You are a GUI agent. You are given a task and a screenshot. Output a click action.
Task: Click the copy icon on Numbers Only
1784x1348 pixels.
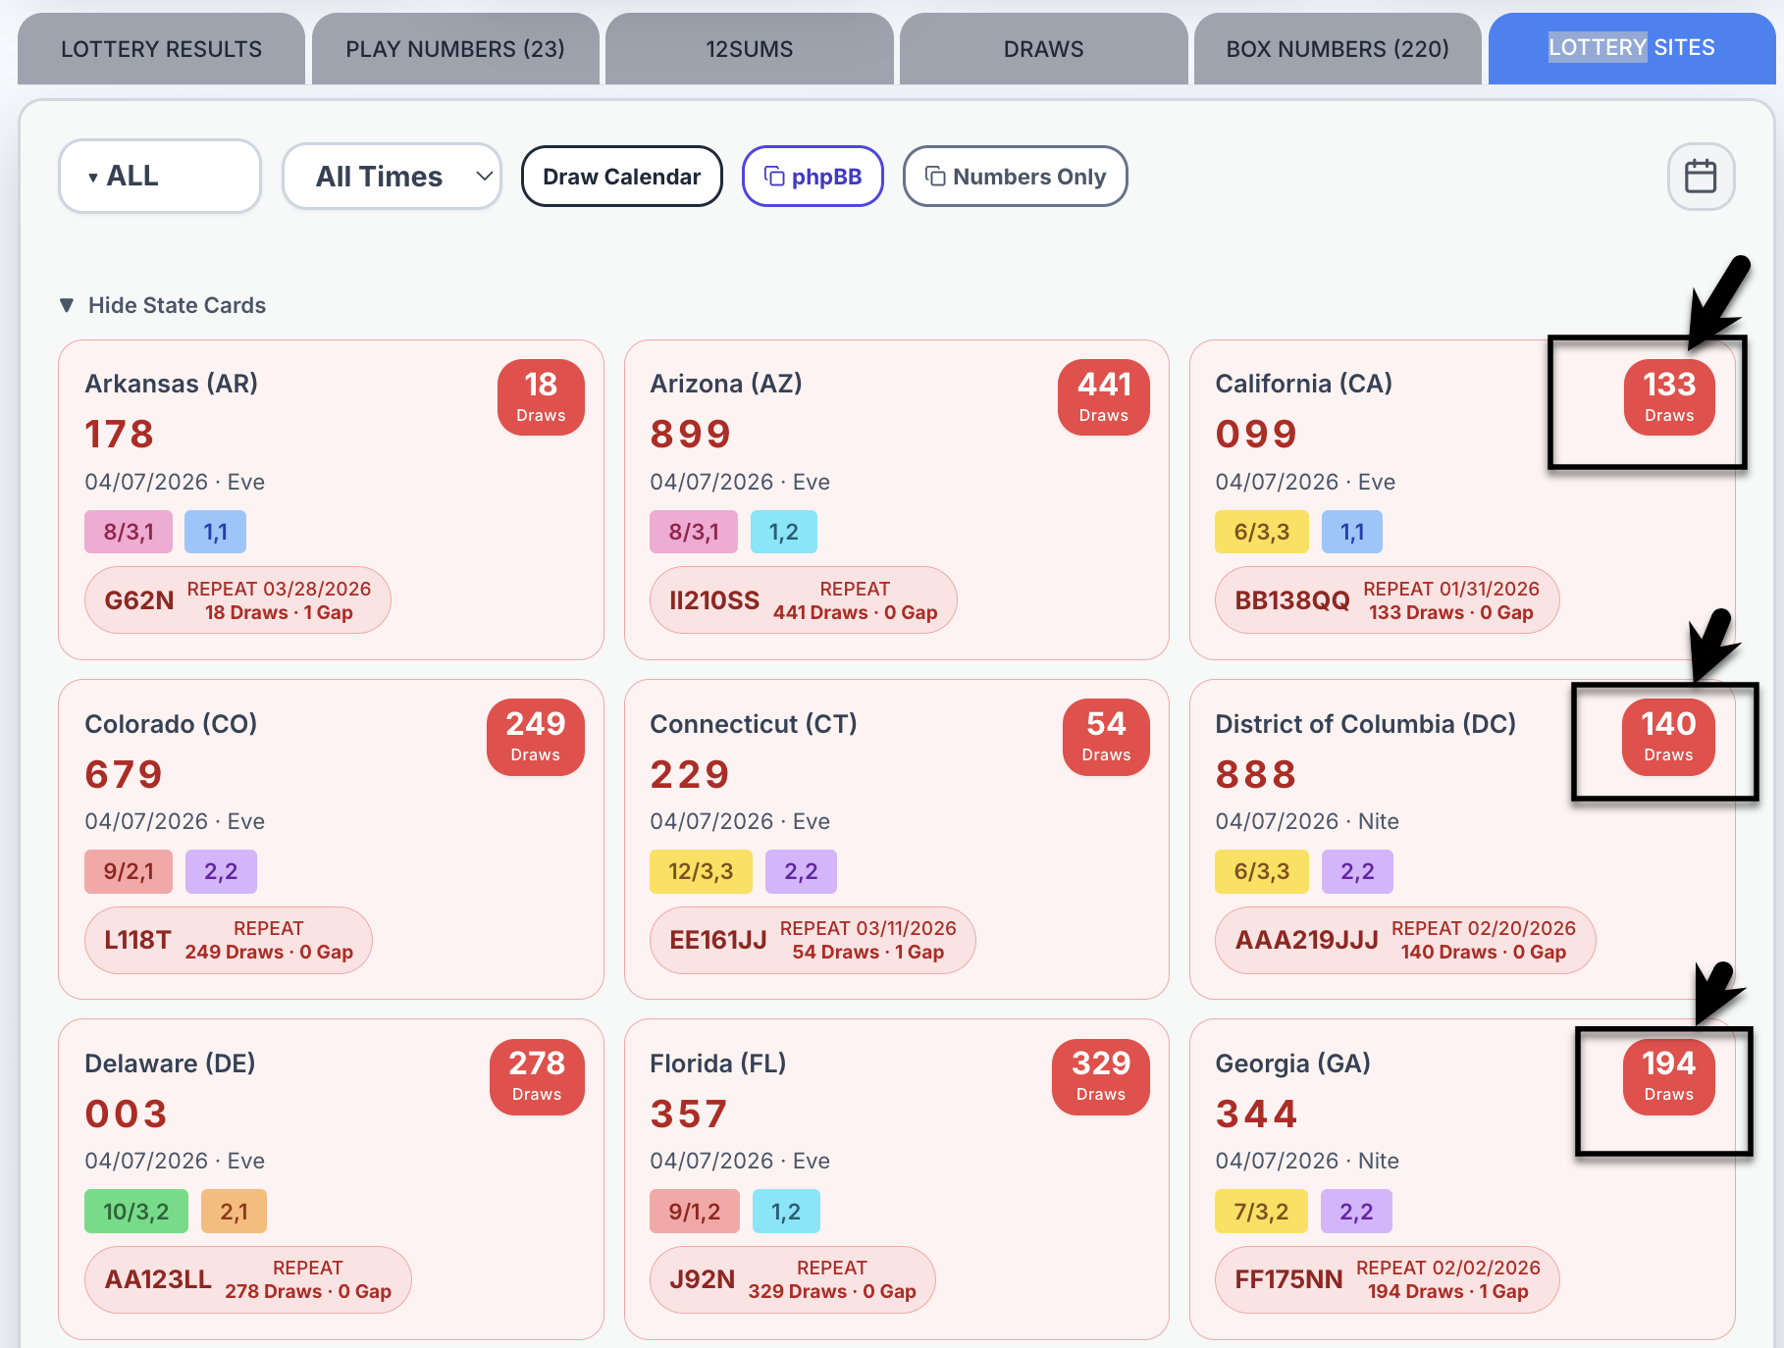935,177
